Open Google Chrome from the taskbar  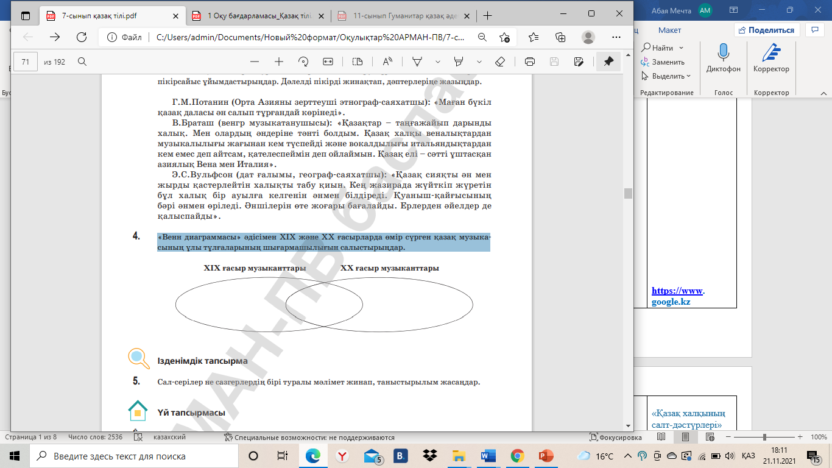click(517, 456)
